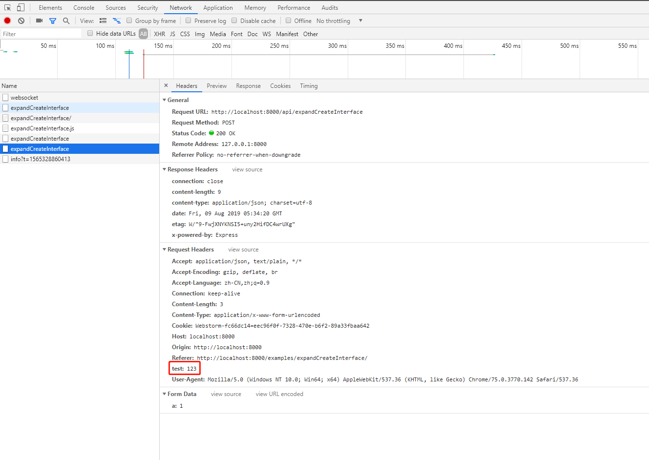Toggle the filter funnel icon
The height and width of the screenshot is (460, 649).
tap(53, 21)
